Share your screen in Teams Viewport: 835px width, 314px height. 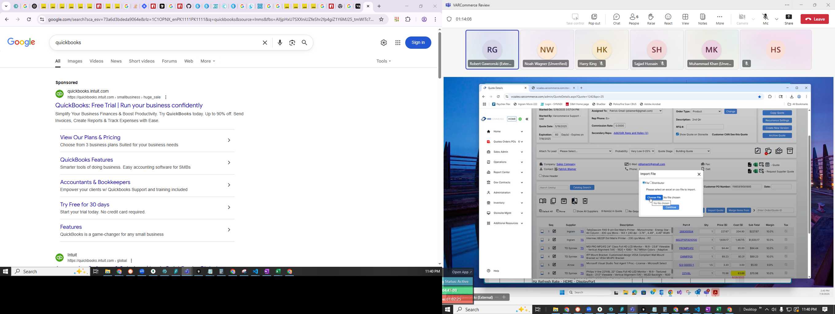coord(789,19)
